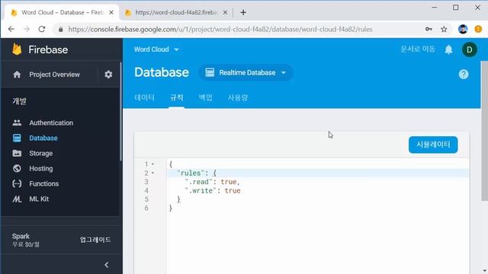Open ML Kit in the sidebar
Screen dimensions: 488x274
coord(39,199)
